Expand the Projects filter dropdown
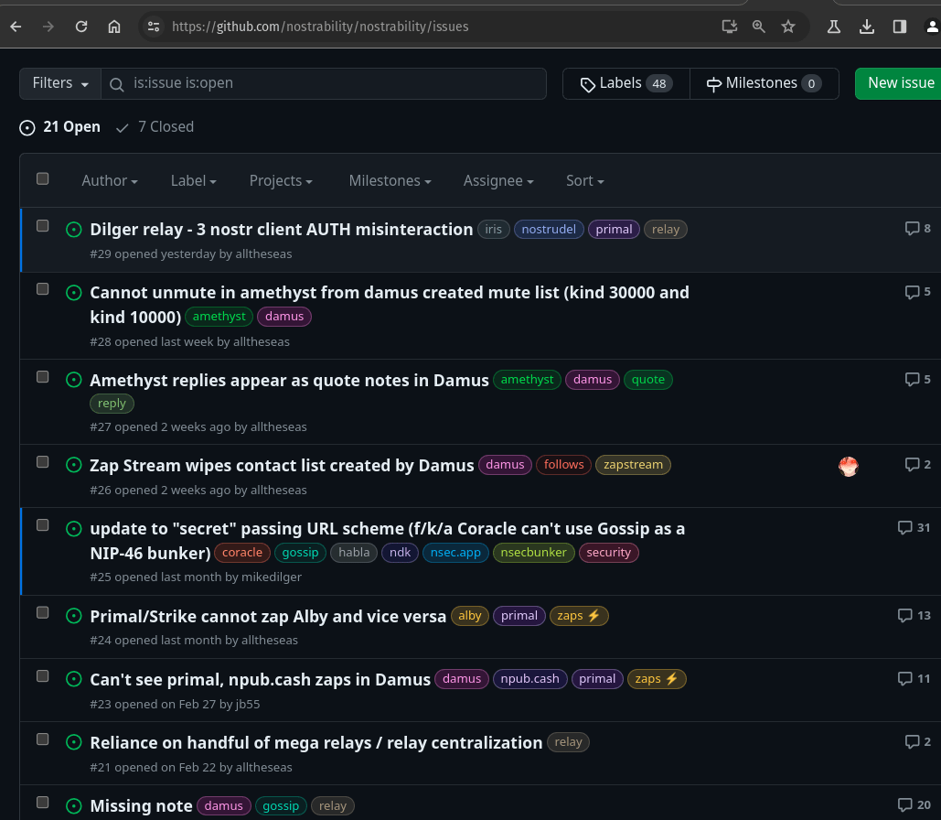This screenshot has height=820, width=941. (281, 181)
